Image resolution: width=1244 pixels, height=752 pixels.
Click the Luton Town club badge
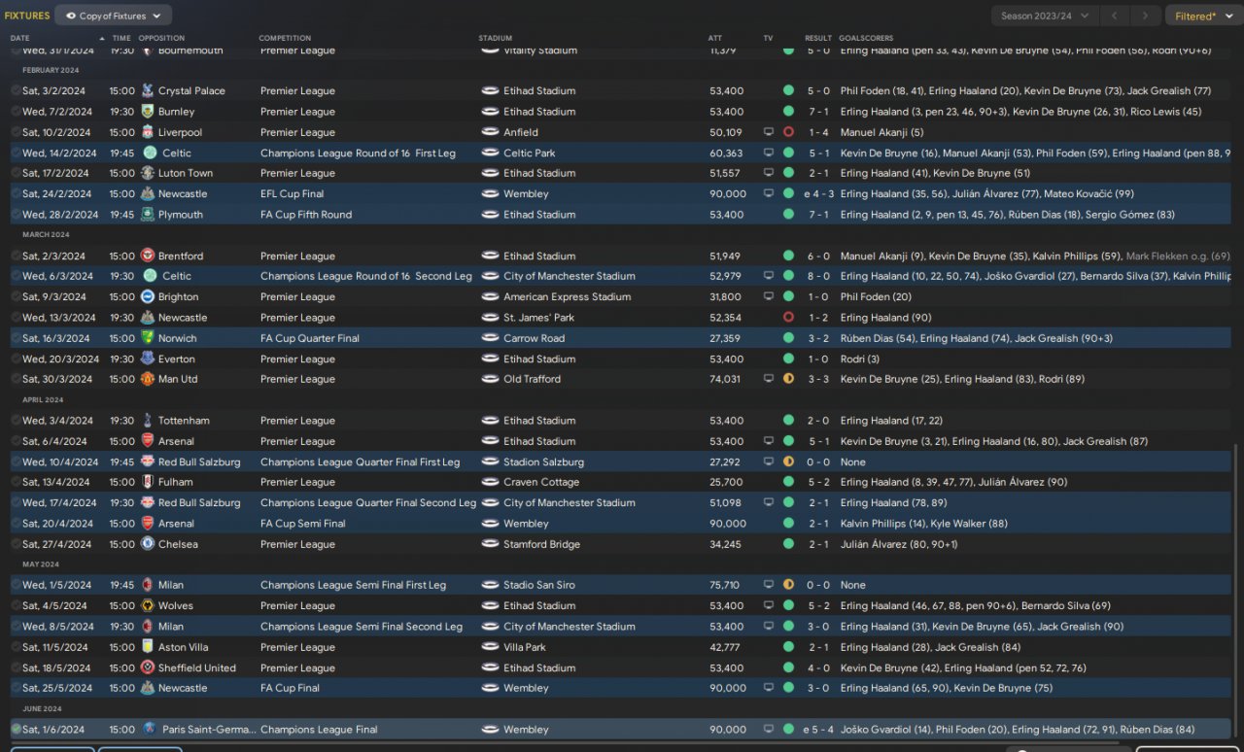148,173
